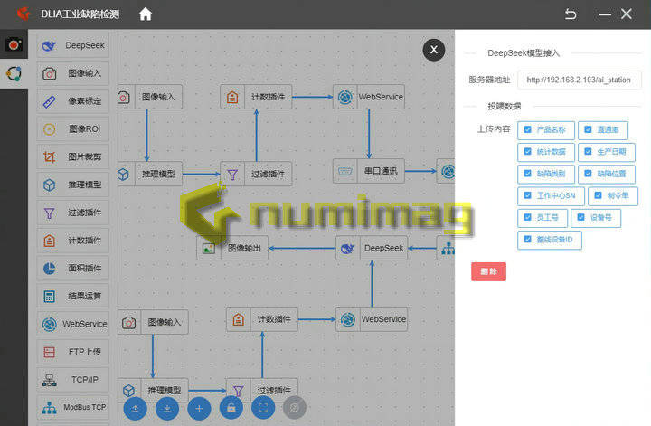Select the lower 过滤插件 node on the canvas
This screenshot has width=651, height=426.
(x=262, y=391)
